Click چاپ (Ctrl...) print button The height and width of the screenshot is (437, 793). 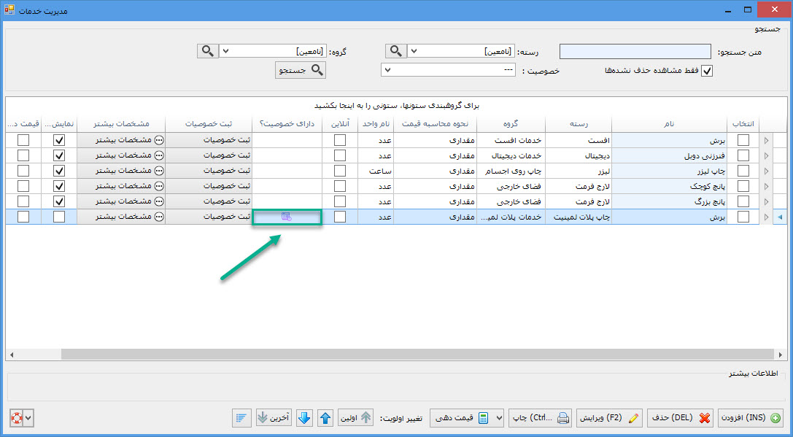click(541, 418)
